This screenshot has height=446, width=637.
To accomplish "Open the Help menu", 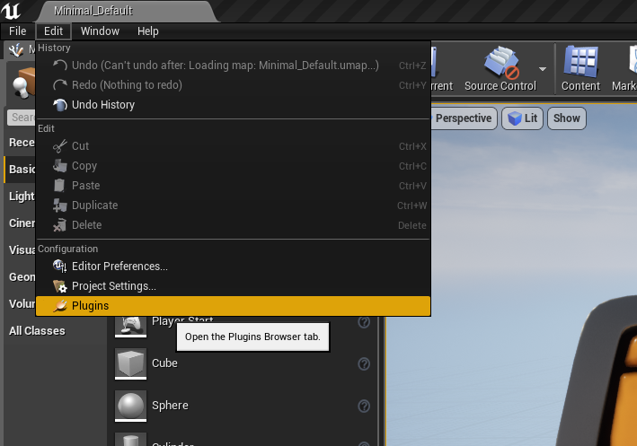I will pos(148,31).
